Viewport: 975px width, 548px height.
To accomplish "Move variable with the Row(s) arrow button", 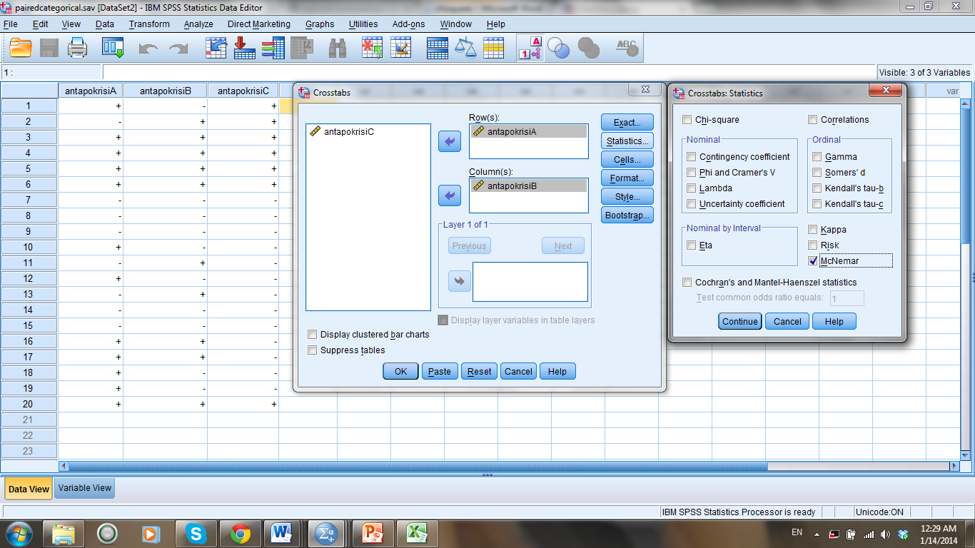I will pos(450,141).
